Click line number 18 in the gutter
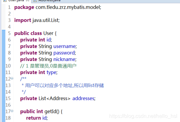 coord(8,118)
